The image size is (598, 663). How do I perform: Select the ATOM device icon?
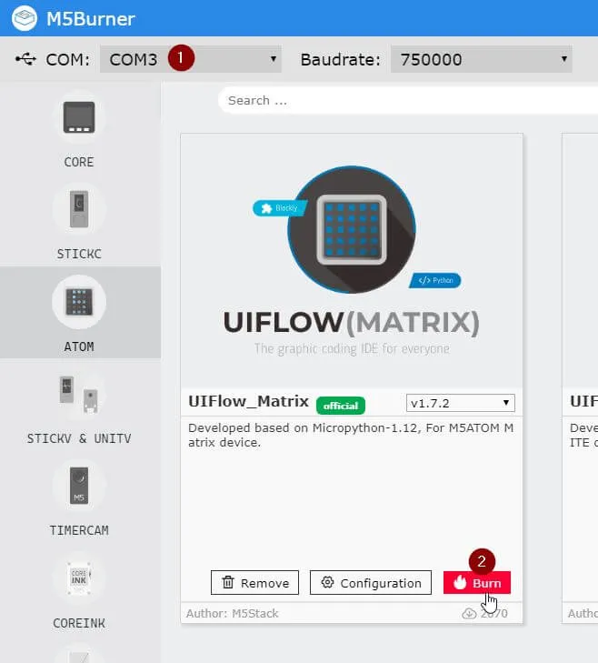[x=79, y=302]
